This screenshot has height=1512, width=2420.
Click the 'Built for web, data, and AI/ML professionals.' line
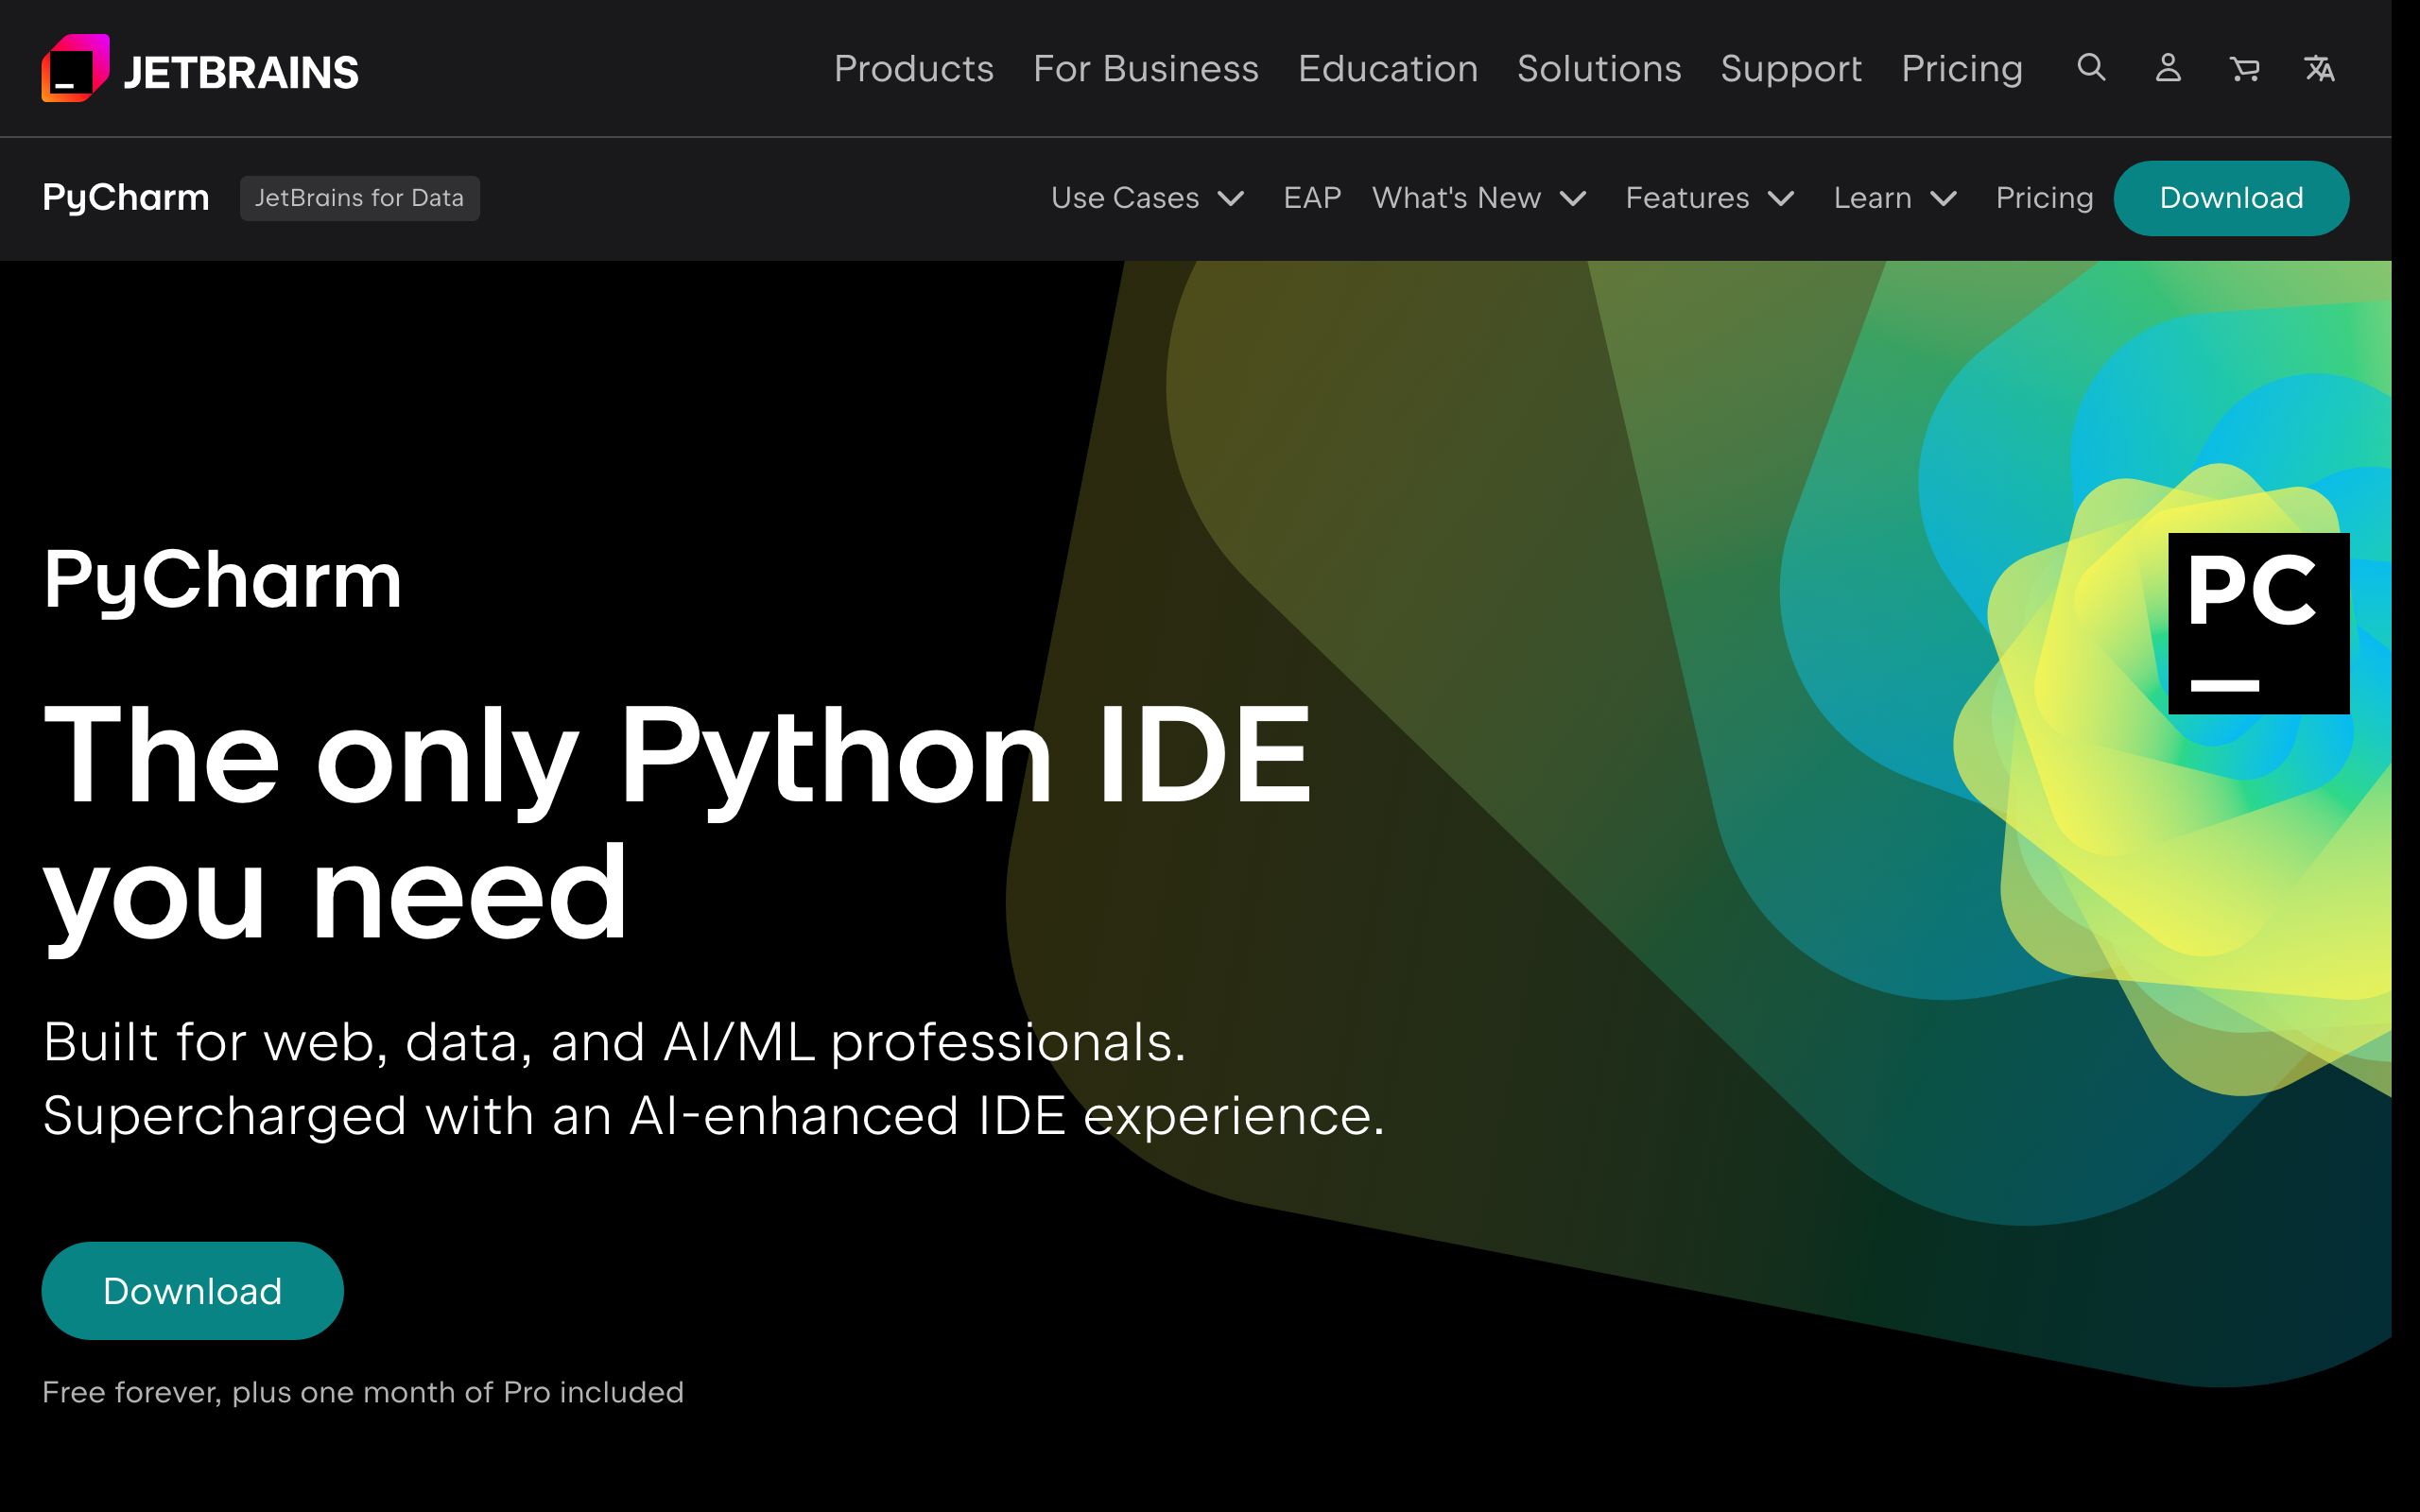pyautogui.click(x=614, y=1042)
